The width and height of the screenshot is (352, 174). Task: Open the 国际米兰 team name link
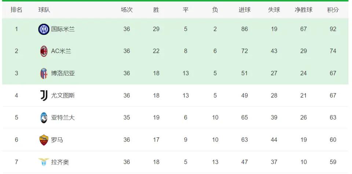[63, 29]
